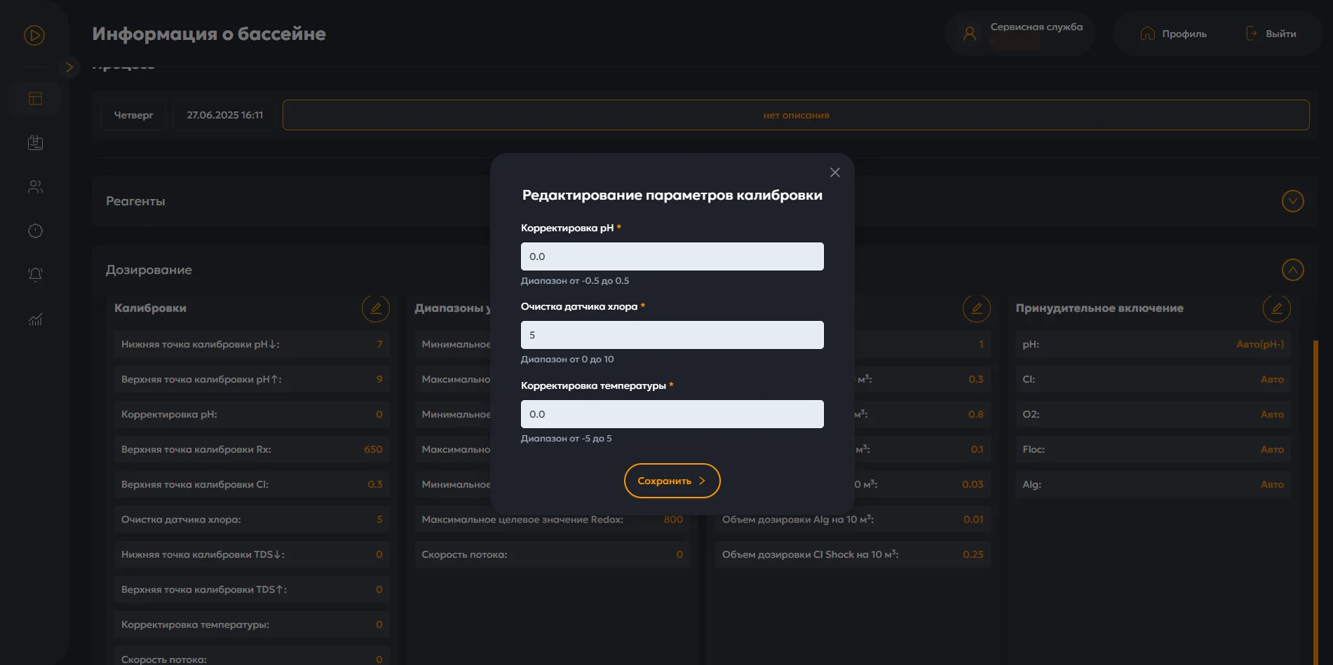Focus the Корректировка температуры input field

[x=672, y=414]
